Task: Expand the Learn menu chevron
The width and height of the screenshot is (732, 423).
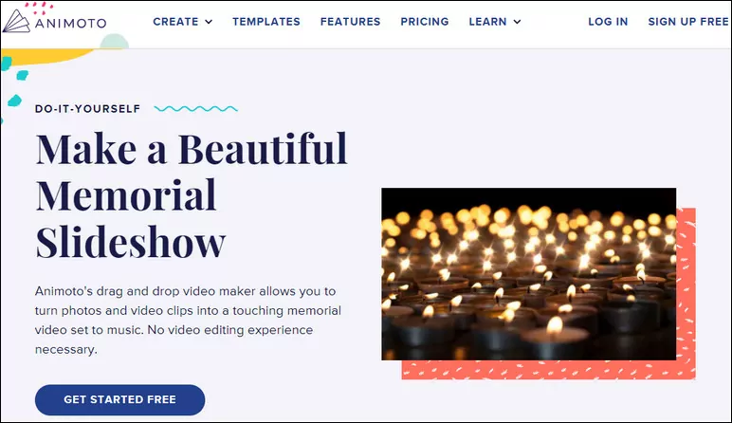Action: 517,22
